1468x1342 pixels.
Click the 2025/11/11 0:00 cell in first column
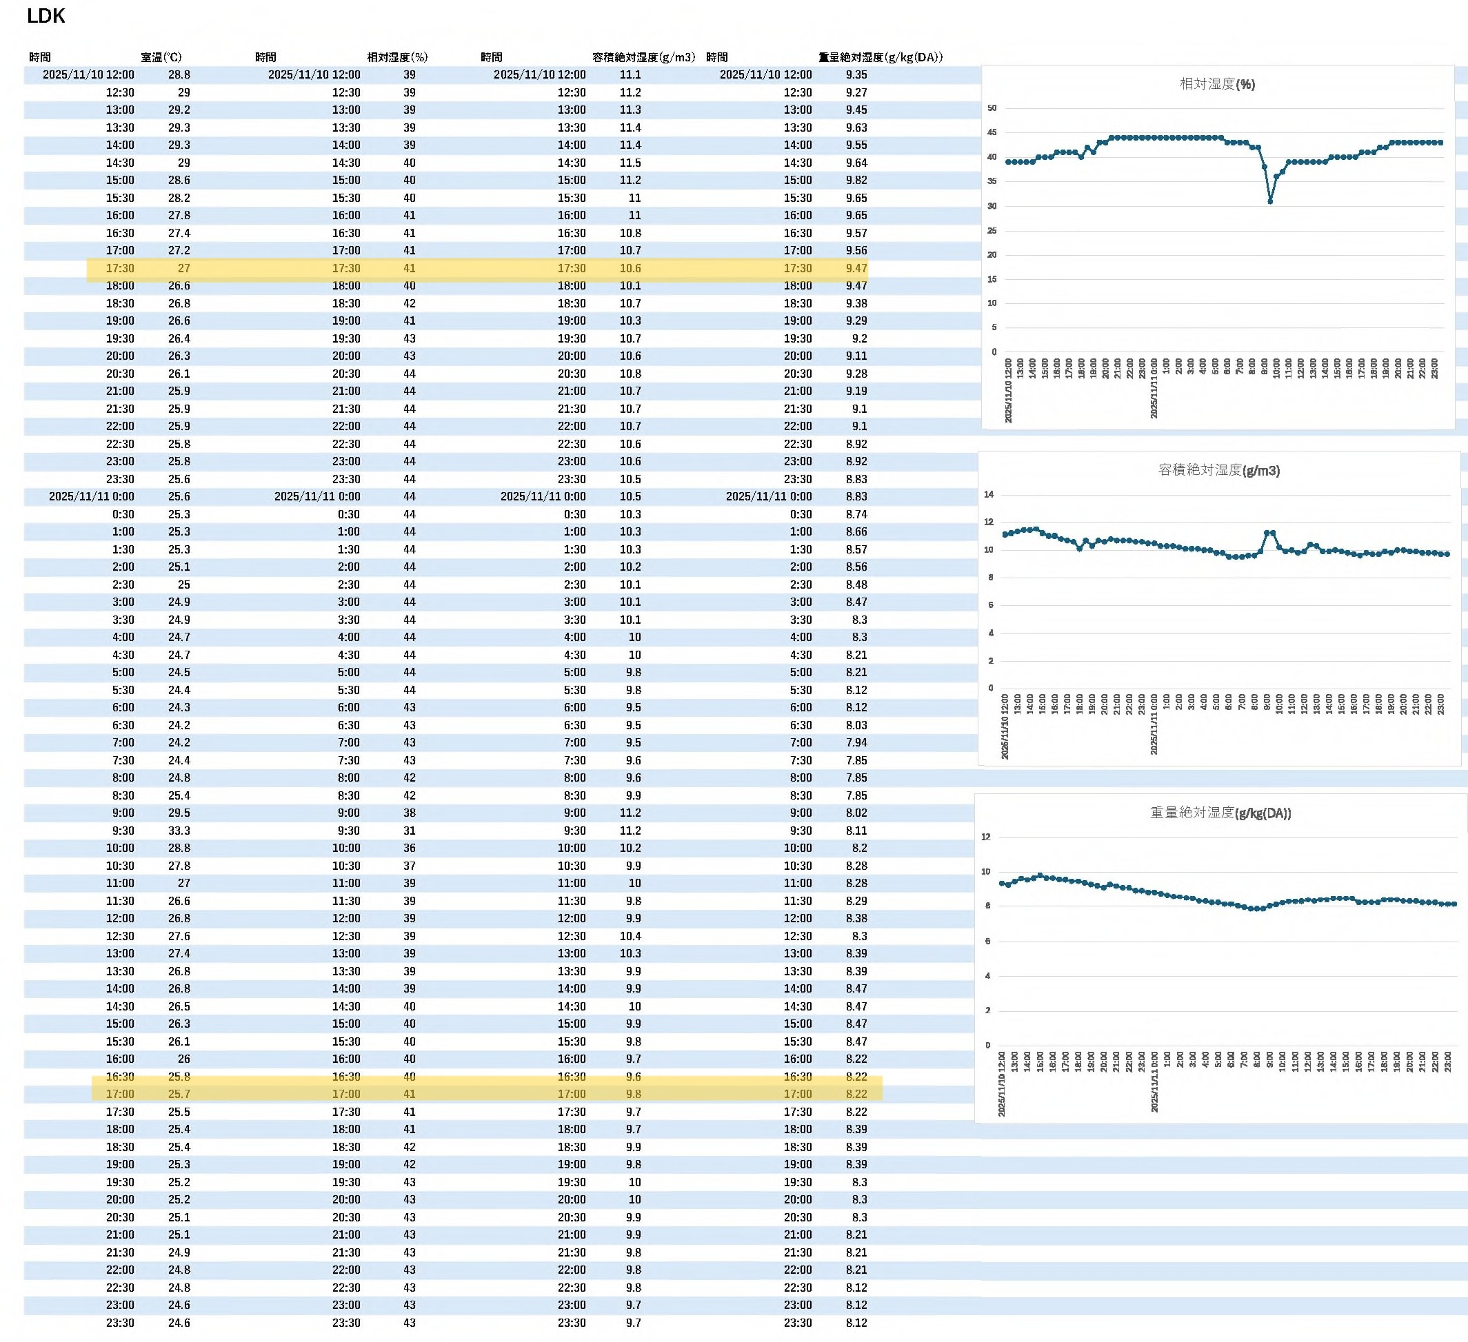91,496
